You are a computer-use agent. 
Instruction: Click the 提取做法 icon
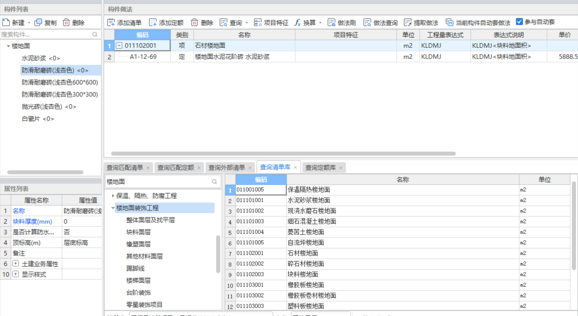(x=408, y=23)
